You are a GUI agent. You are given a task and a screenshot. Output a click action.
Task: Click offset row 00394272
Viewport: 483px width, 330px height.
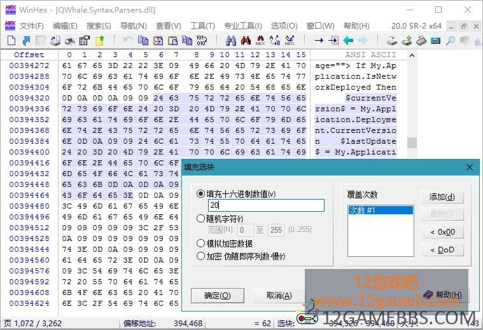pos(29,65)
